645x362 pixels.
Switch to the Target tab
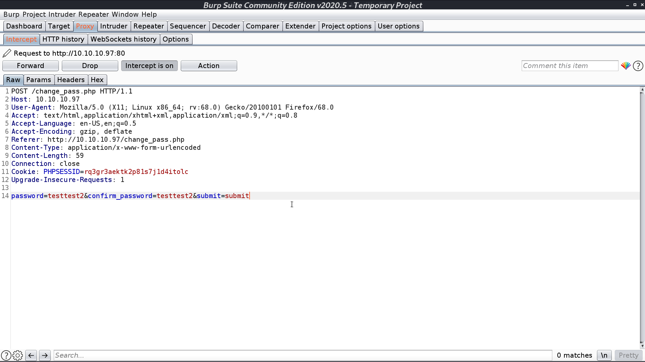pyautogui.click(x=59, y=26)
